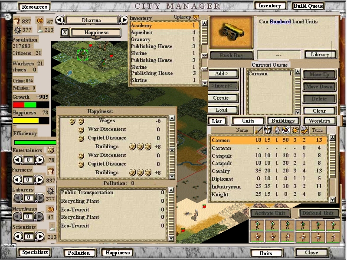
Task: Increase Entertainers count with right arrow
Action: (x=40, y=160)
